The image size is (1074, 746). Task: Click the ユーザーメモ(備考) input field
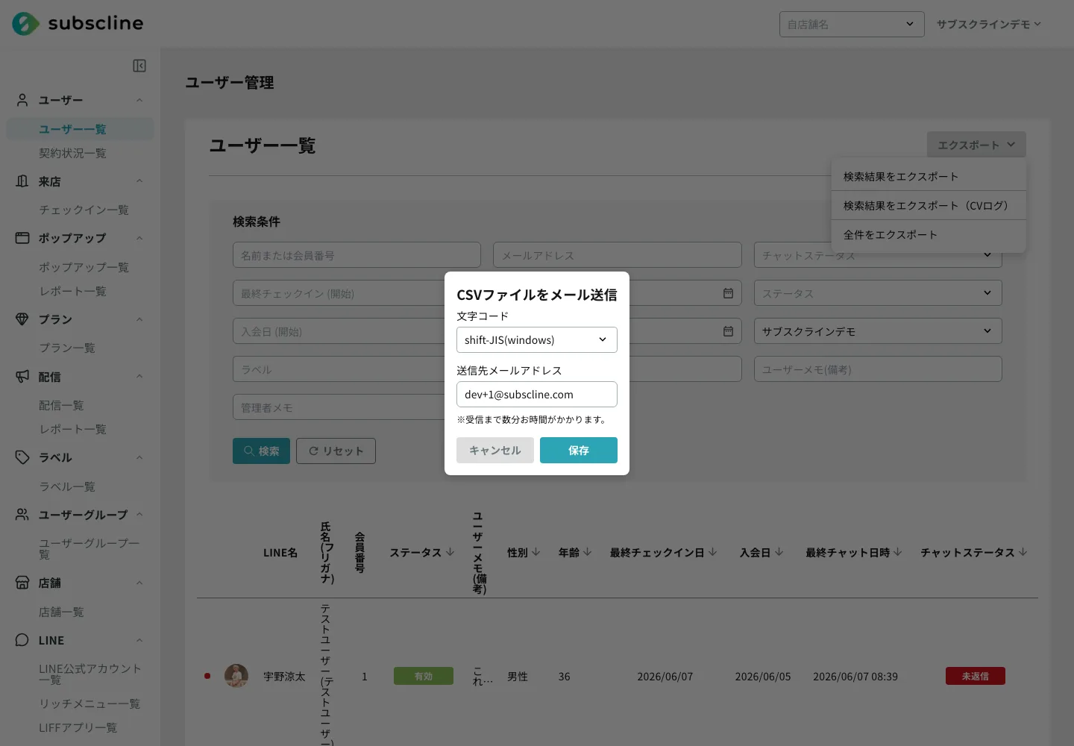coord(878,369)
